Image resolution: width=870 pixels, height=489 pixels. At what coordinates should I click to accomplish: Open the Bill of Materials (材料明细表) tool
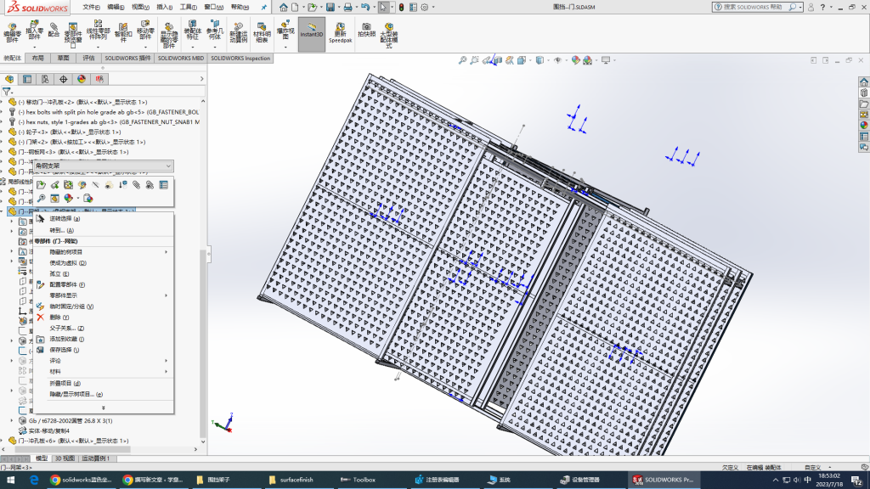[262, 32]
